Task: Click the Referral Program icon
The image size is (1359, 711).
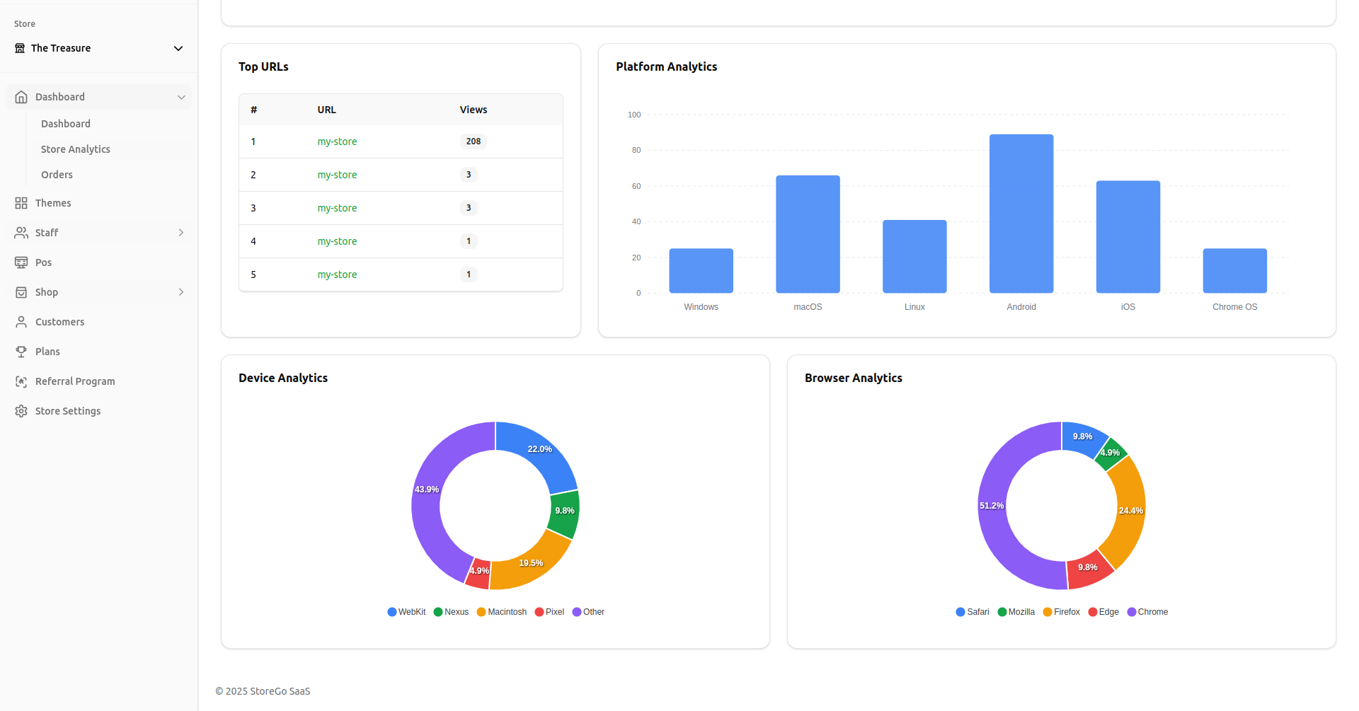Action: (21, 381)
